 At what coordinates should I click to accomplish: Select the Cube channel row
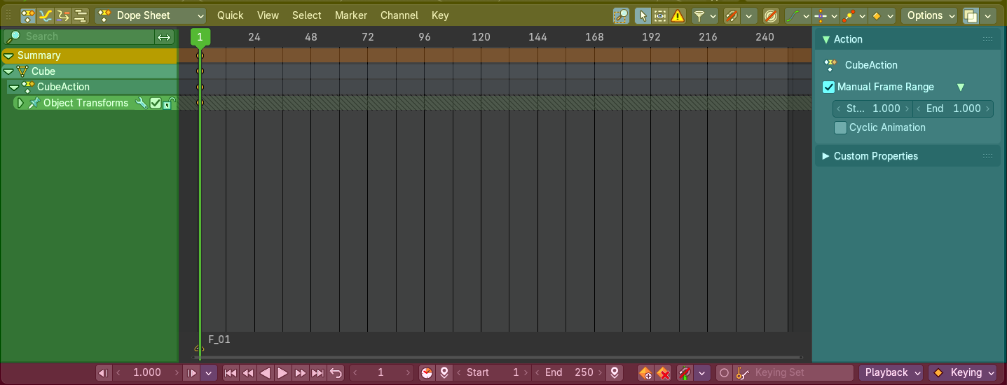(x=89, y=71)
